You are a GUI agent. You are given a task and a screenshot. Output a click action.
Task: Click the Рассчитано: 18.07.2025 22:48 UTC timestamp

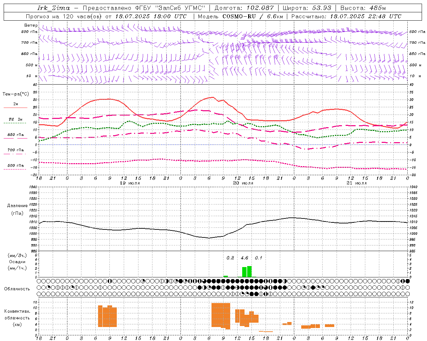click(346, 16)
